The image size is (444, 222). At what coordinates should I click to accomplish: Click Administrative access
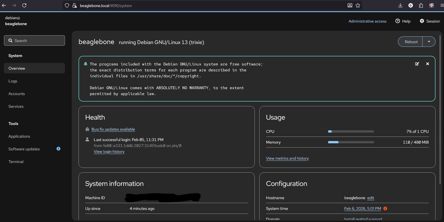(367, 21)
